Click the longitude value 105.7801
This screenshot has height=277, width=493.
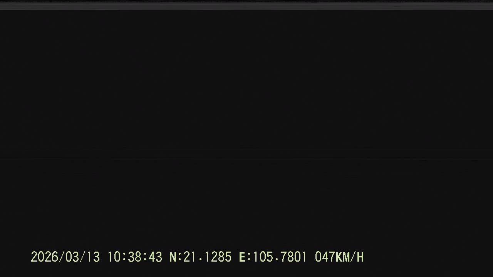coord(280,257)
